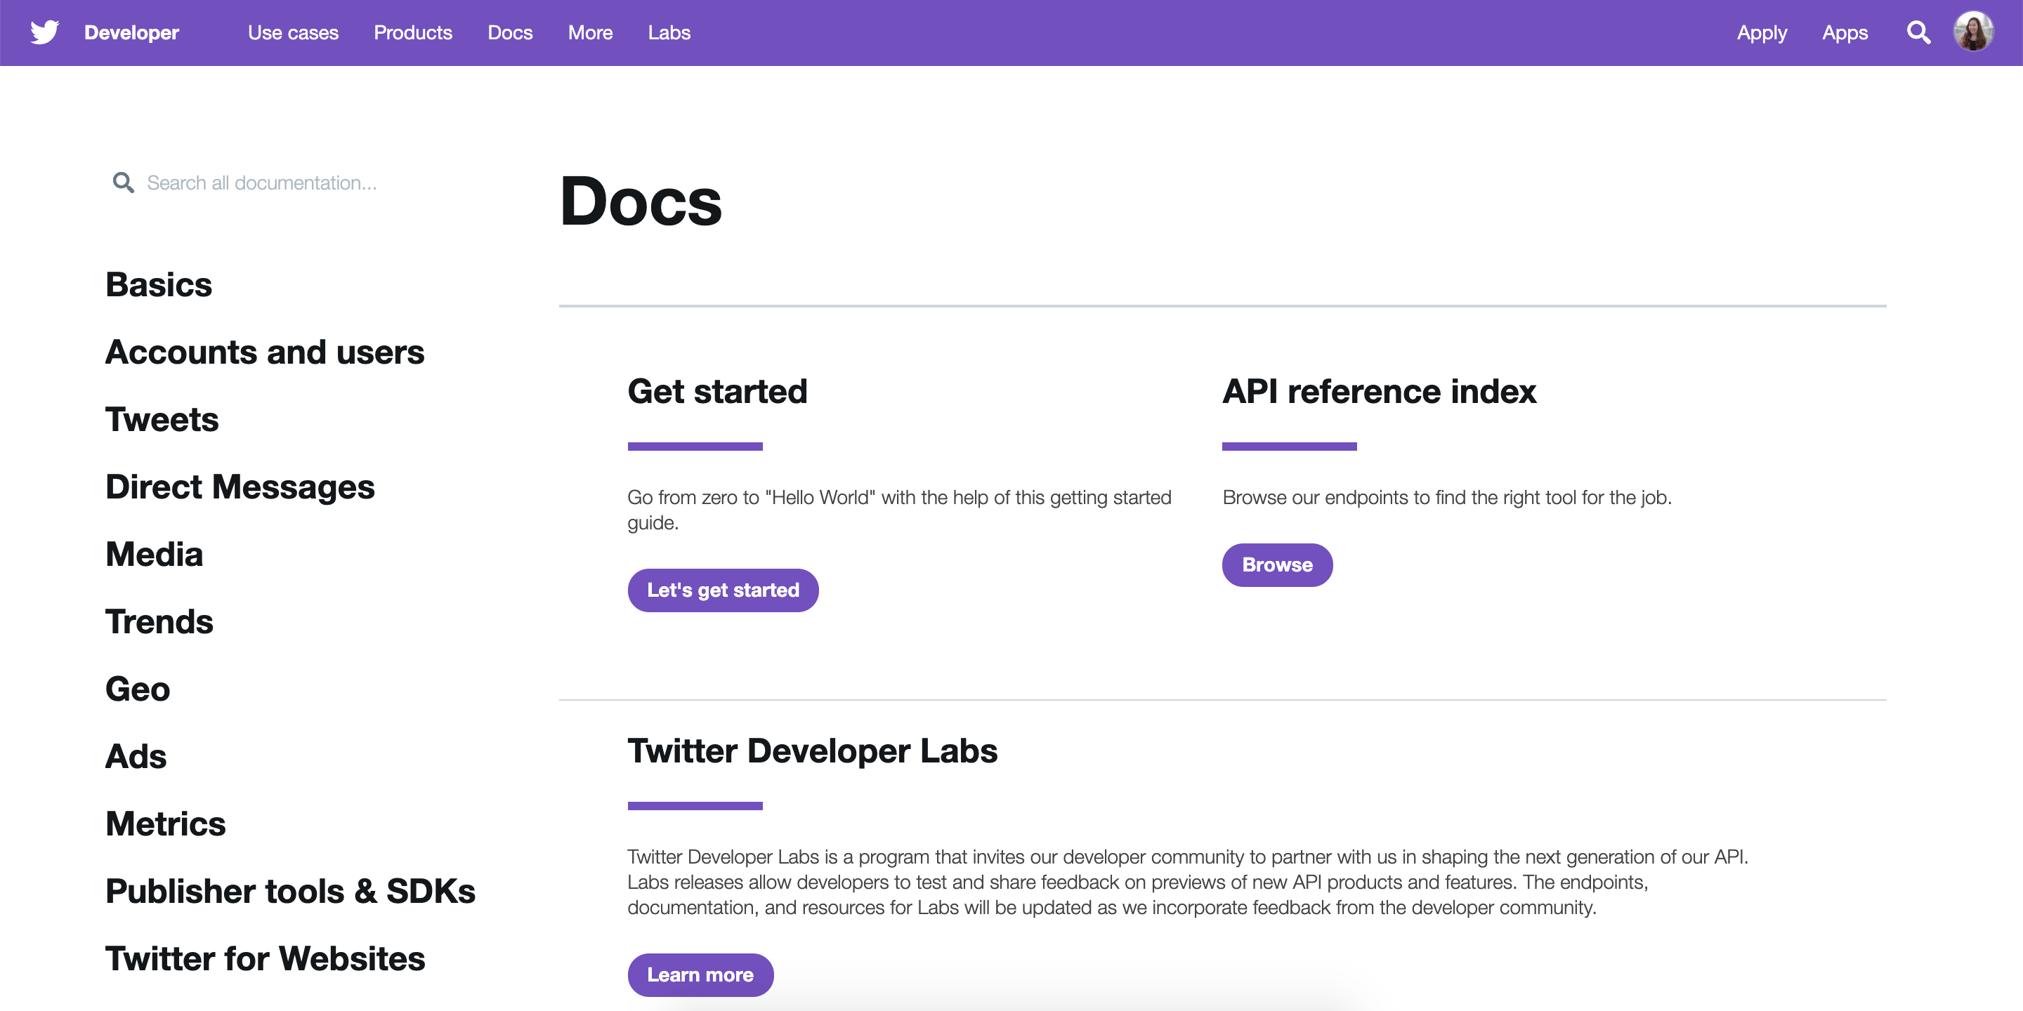
Task: Open the More navigation menu
Action: point(591,32)
